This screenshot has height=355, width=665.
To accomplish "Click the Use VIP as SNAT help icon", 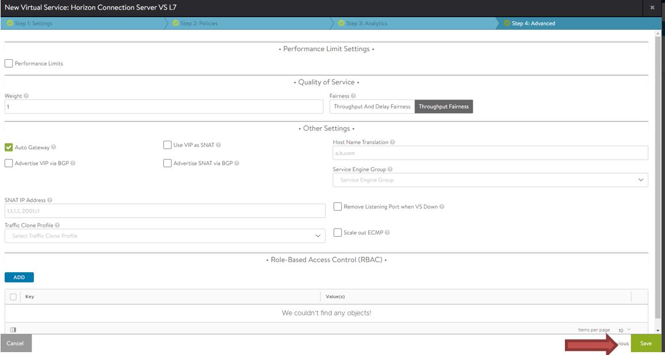I will (219, 145).
